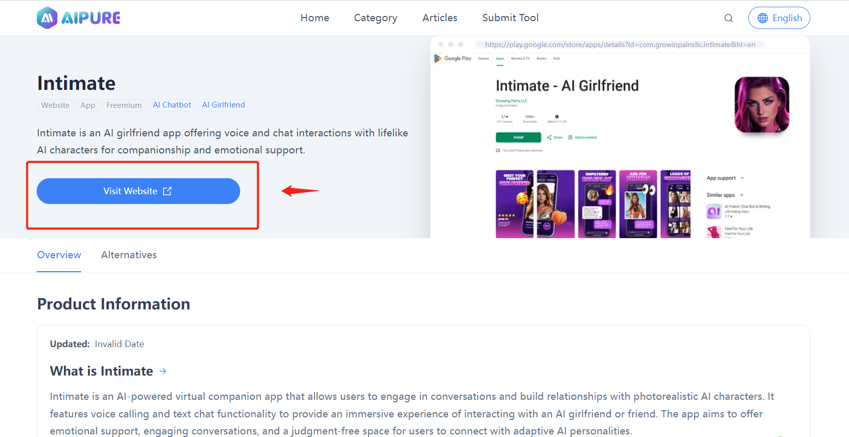Click the green Install button in preview
The width and height of the screenshot is (849, 437).
518,137
